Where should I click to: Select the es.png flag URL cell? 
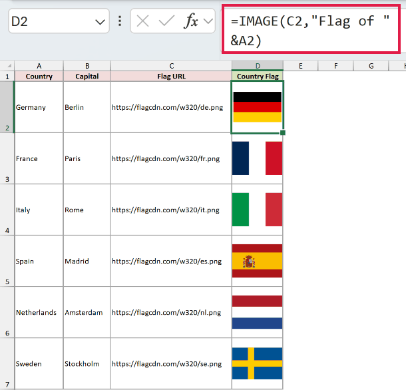coord(171,261)
